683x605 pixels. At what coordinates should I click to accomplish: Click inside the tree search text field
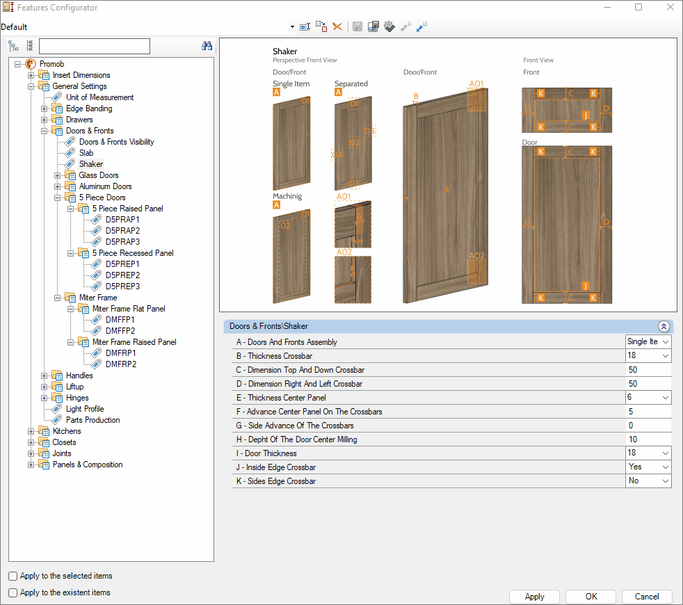[x=95, y=46]
